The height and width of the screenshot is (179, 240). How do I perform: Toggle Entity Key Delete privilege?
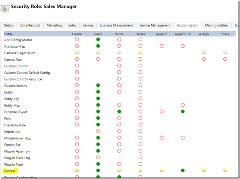(x=140, y=99)
